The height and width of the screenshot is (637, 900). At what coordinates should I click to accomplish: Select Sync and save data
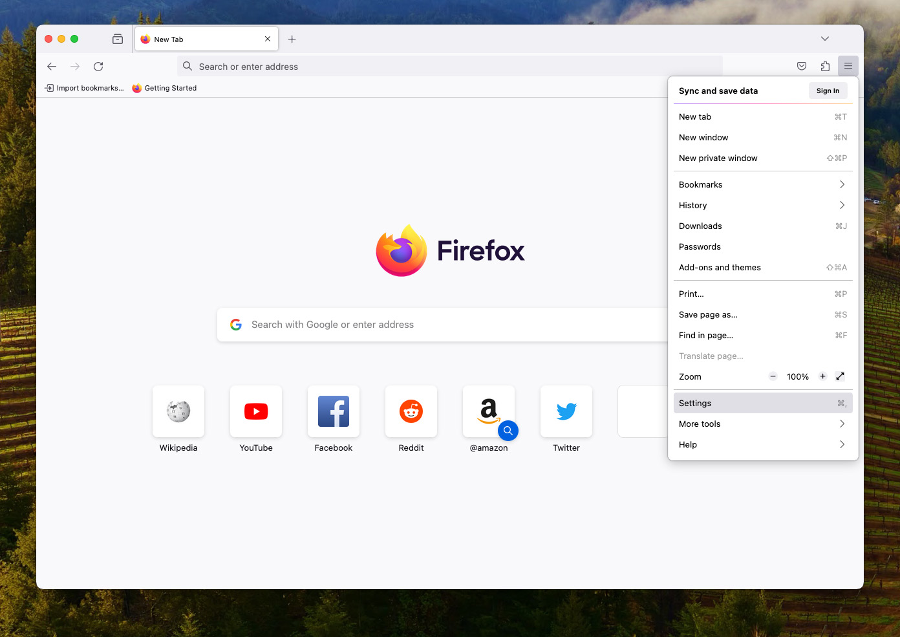(718, 91)
